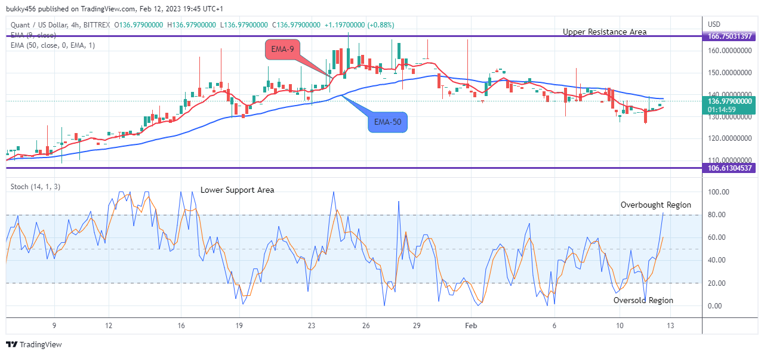Click the USD currency label
Viewport: 764px width, 355px height.
pos(714,24)
